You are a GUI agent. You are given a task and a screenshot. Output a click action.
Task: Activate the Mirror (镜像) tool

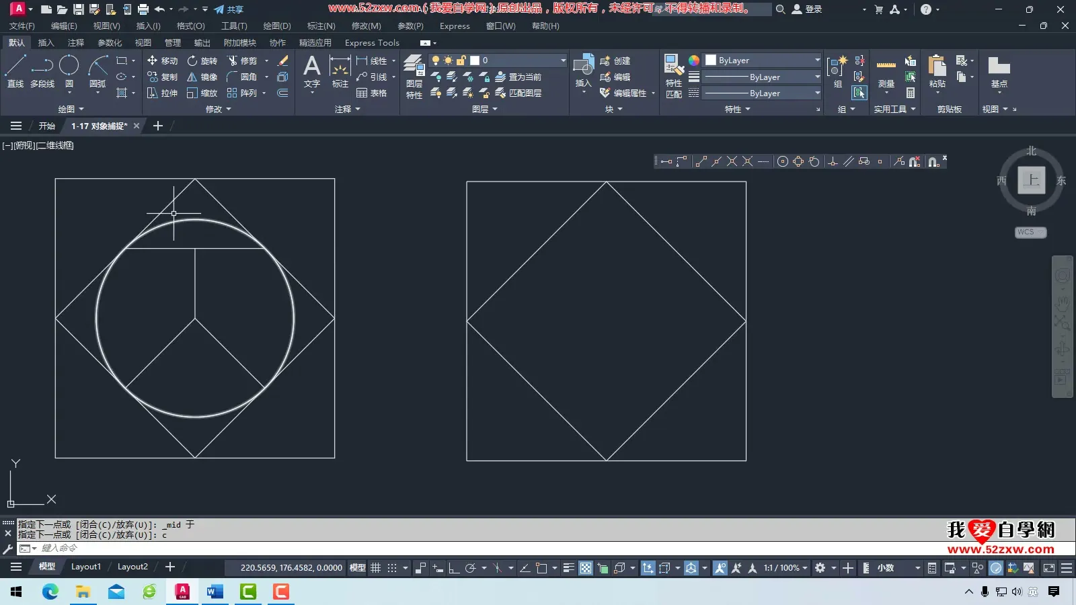point(202,77)
